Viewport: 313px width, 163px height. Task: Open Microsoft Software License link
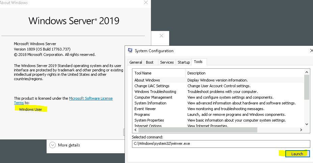pyautogui.click(x=91, y=98)
